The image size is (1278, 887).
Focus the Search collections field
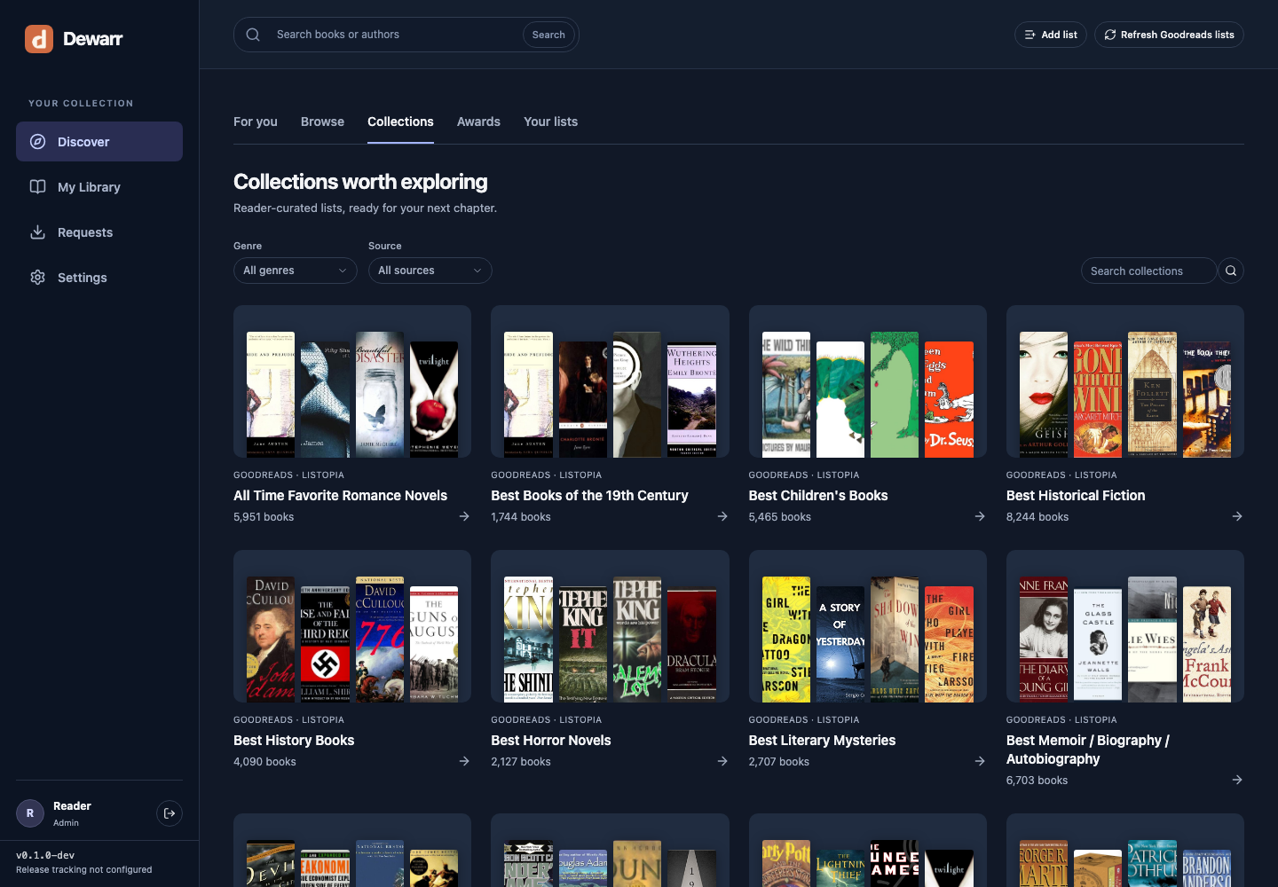(1148, 271)
